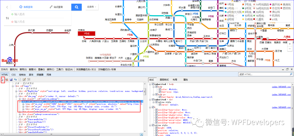Click the 公主坟 transfer station marker
This screenshot has width=294, height=136.
pos(139,39)
